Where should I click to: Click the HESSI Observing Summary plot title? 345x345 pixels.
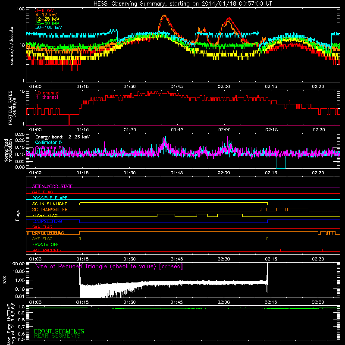pos(182,4)
